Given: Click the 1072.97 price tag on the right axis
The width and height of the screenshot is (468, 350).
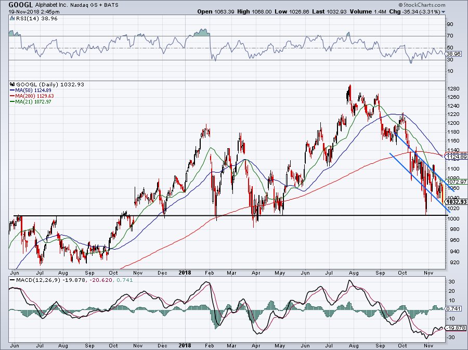Looking at the screenshot, I should tap(457, 182).
